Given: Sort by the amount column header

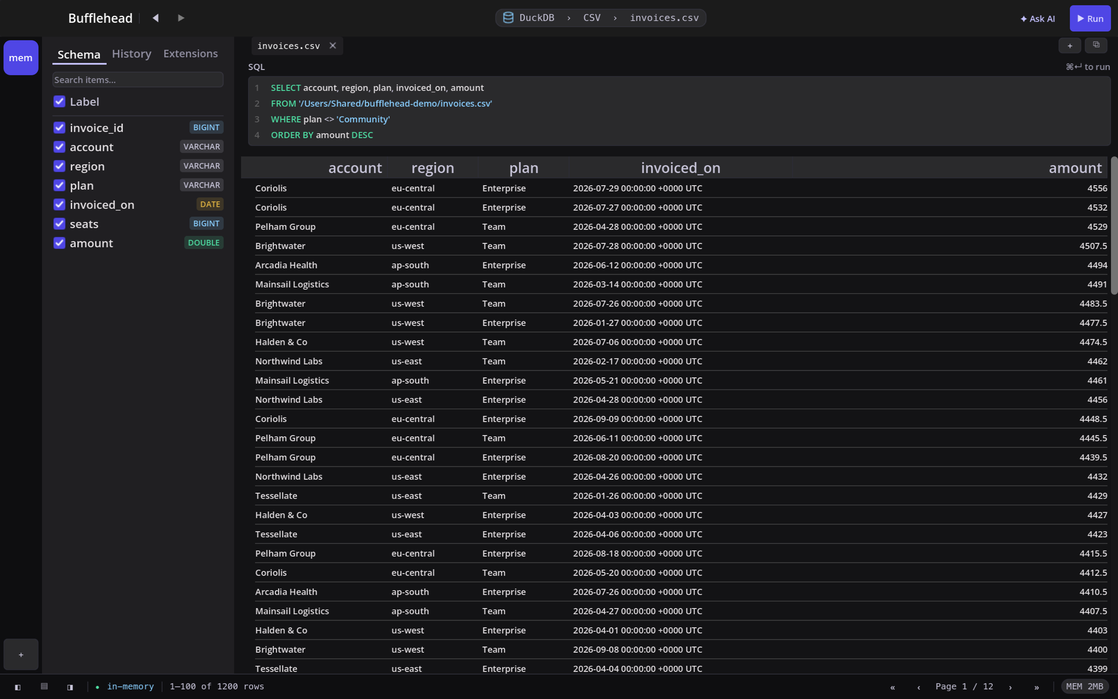Looking at the screenshot, I should pos(1075,168).
